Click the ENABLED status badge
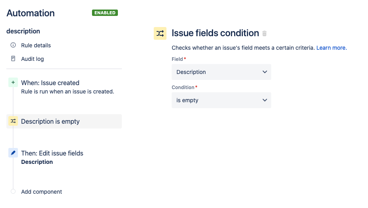The height and width of the screenshot is (208, 368). click(x=105, y=13)
